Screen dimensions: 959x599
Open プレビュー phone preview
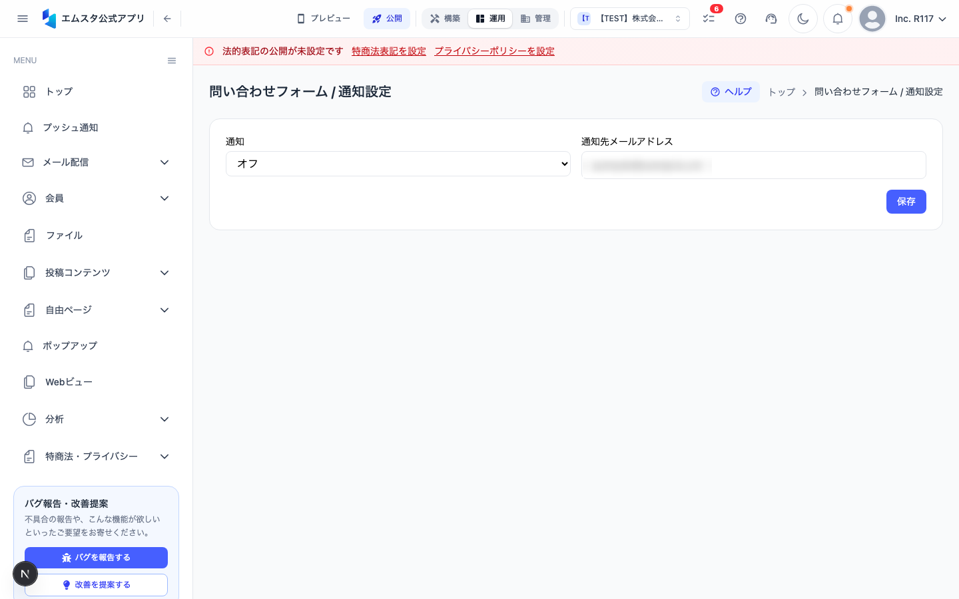[x=324, y=19]
